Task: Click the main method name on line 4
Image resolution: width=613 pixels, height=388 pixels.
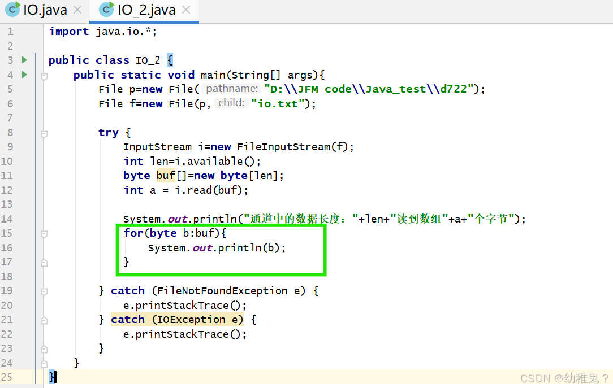Action: (x=213, y=75)
